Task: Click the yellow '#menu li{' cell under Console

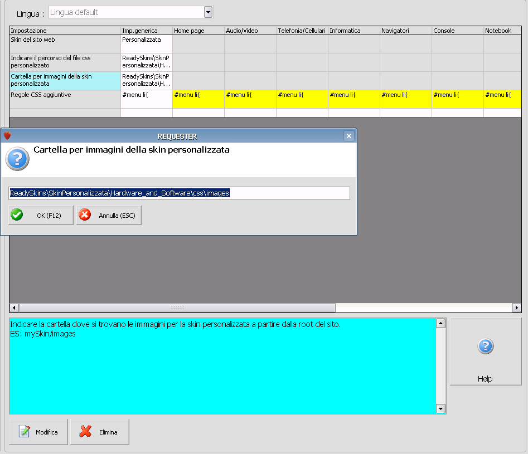Action: [x=458, y=99]
